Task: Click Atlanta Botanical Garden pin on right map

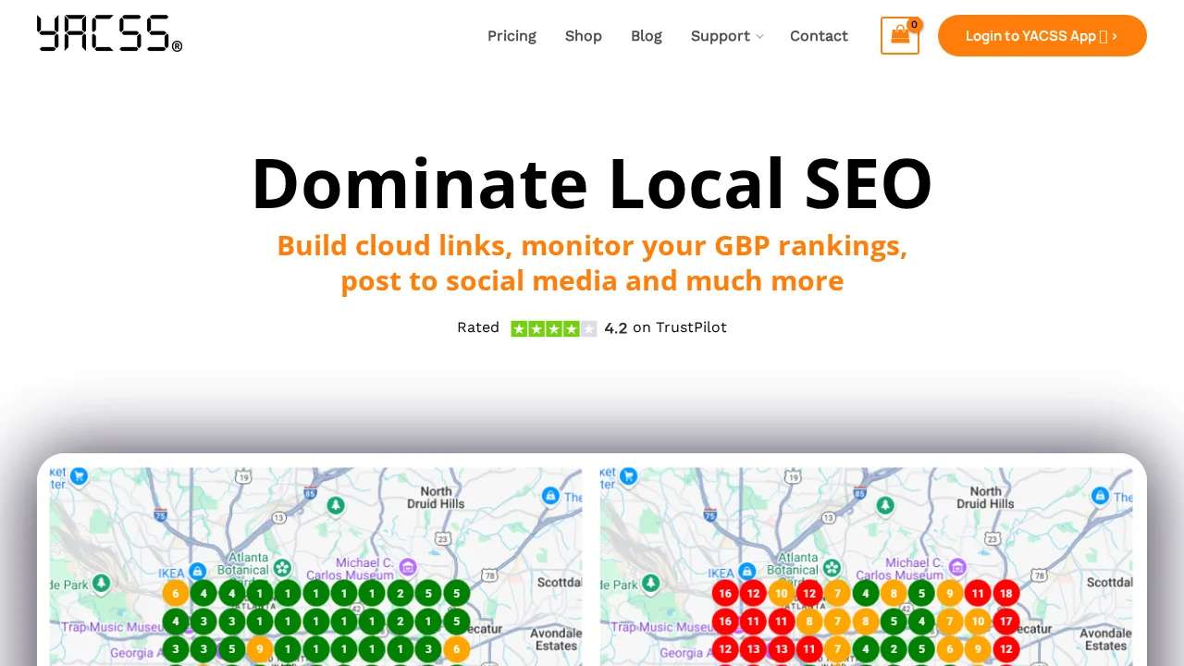Action: click(x=832, y=567)
